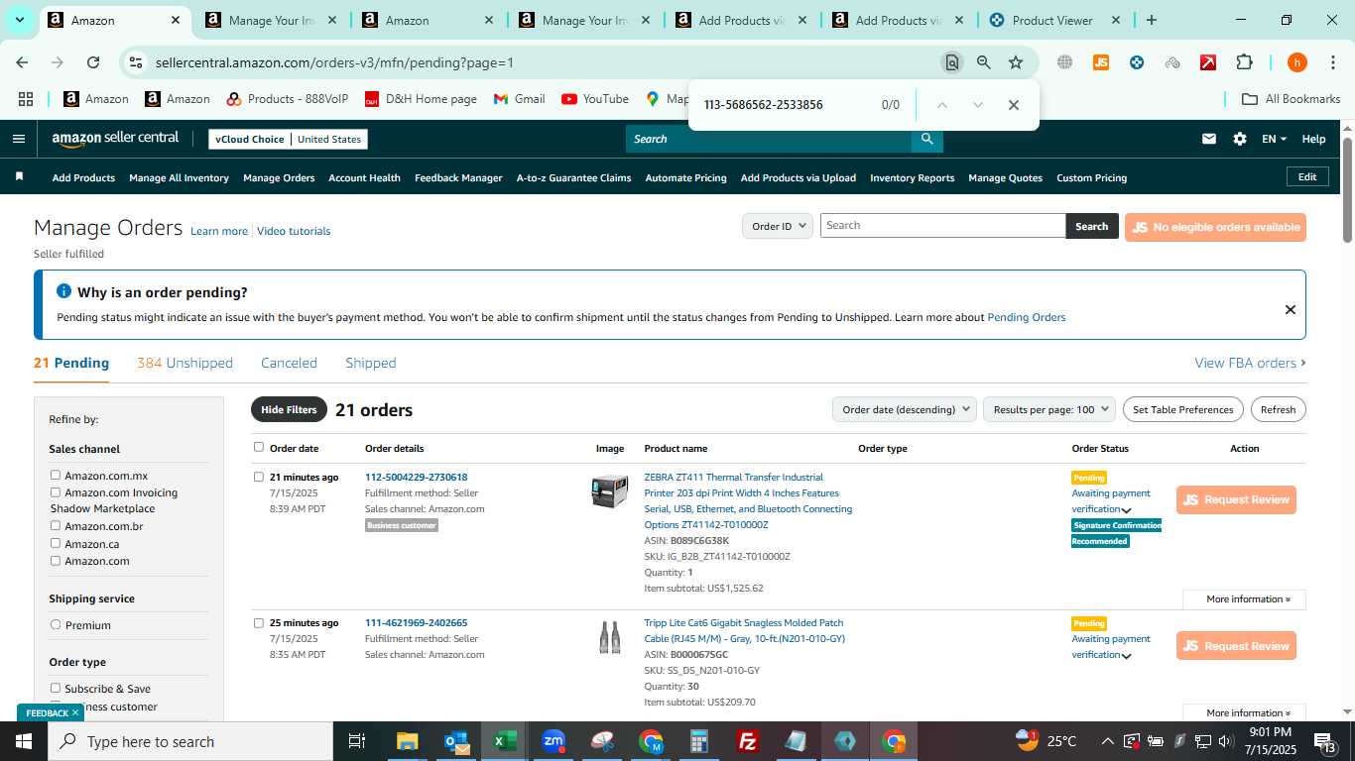Open View FBA orders link
Image resolution: width=1355 pixels, height=761 pixels.
point(1250,363)
